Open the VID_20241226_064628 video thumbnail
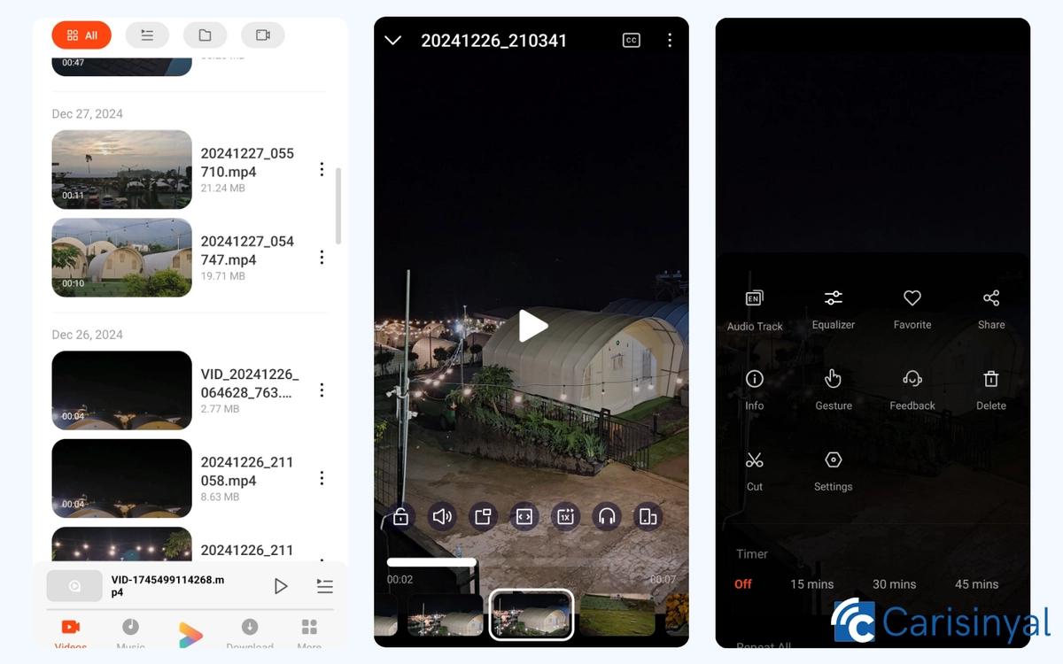 [122, 390]
